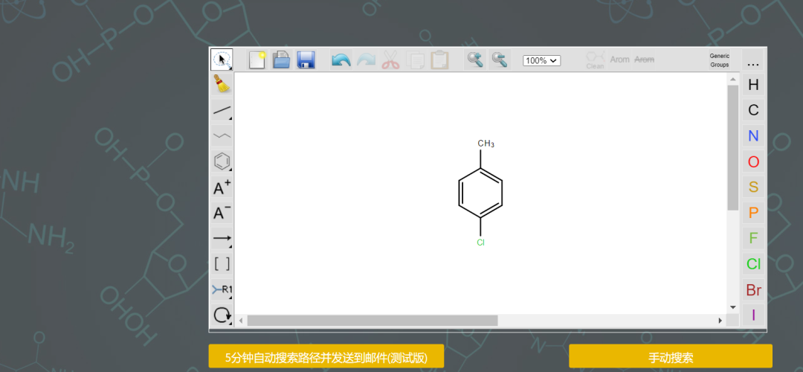Viewport: 803px width, 372px height.
Task: Click the scroll left arrow
Action: point(241,320)
